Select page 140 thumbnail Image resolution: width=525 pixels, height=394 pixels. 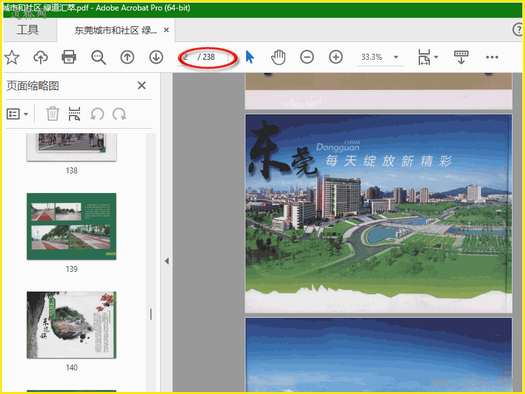(72, 324)
